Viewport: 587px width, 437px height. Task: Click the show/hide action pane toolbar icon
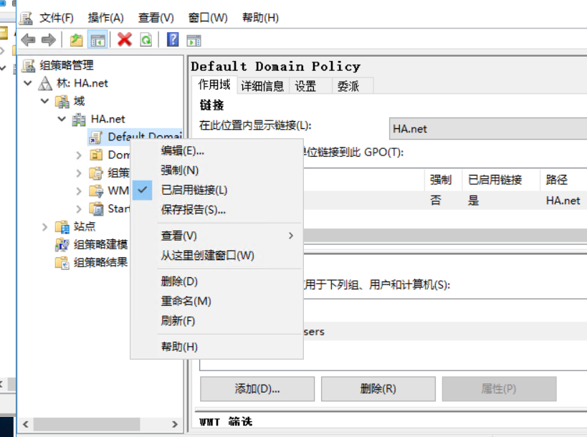coord(194,40)
